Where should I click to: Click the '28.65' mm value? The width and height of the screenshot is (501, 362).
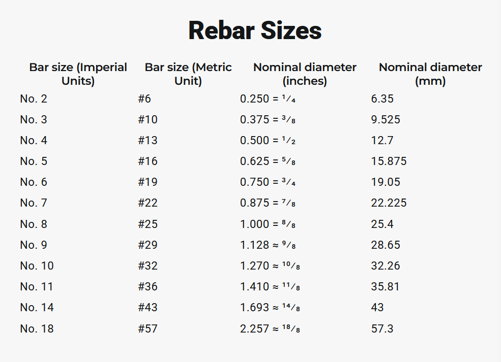[x=386, y=245]
